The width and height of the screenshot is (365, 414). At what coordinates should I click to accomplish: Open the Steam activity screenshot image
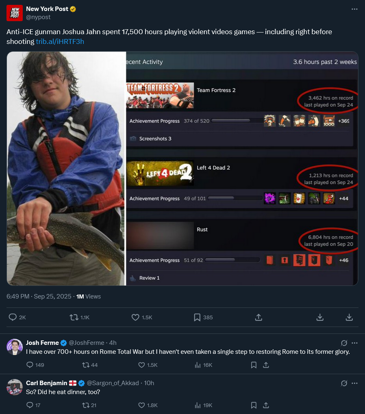(242, 168)
